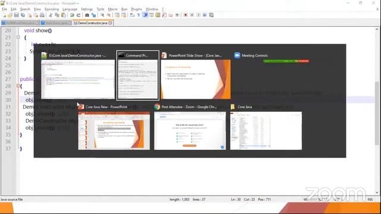Click 'length : 1,003' in the status bar
The width and height of the screenshot is (381, 214).
click(x=180, y=200)
